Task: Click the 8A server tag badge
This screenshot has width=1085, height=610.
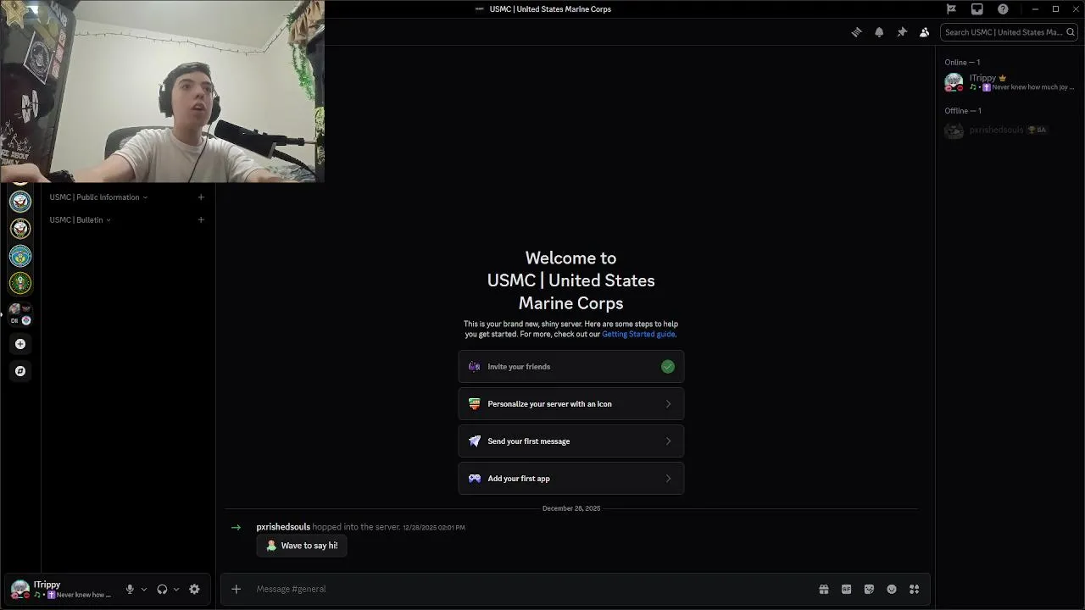Action: [1037, 130]
